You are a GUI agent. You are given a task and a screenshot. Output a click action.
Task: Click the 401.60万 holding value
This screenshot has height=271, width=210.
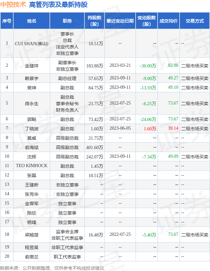pos(95,147)
